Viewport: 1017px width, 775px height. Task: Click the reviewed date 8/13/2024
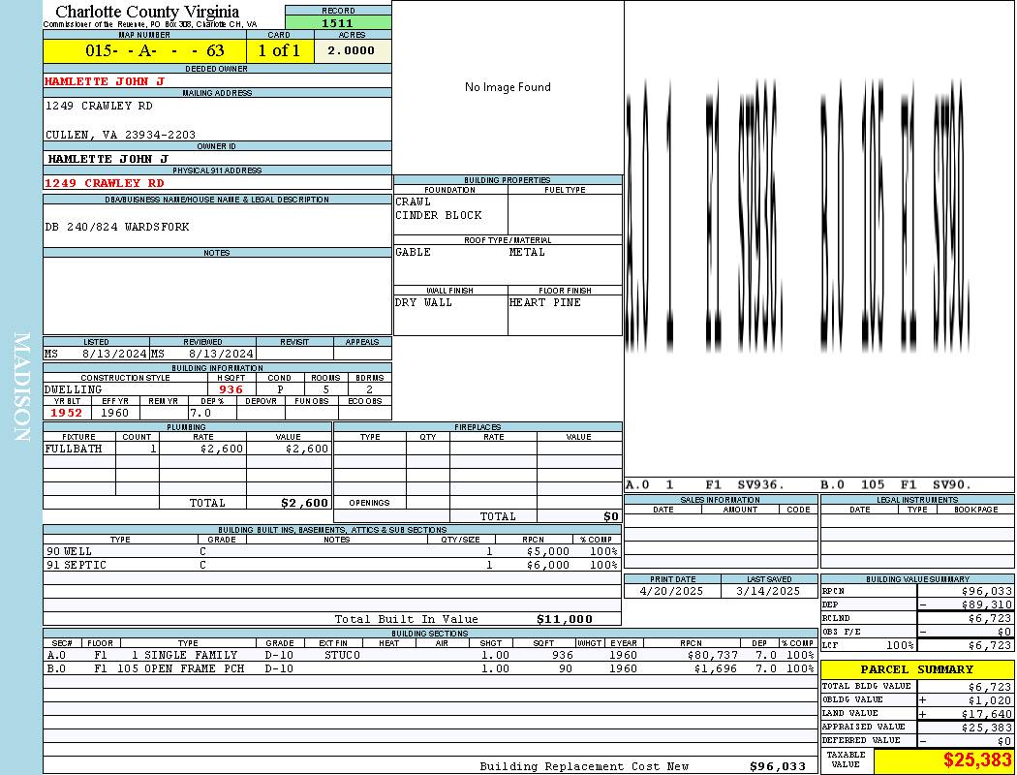(221, 354)
